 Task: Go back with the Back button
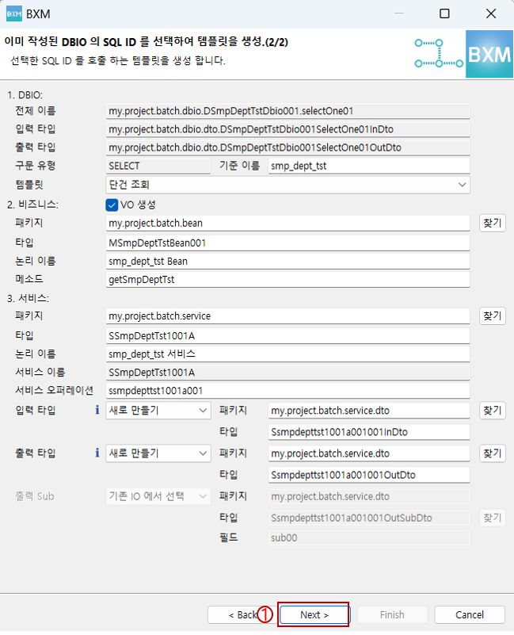241,614
